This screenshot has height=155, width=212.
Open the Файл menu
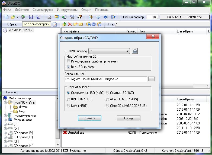[7, 10]
